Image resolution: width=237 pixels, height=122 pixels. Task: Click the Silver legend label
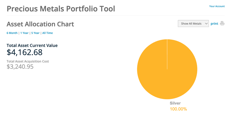(x=175, y=103)
